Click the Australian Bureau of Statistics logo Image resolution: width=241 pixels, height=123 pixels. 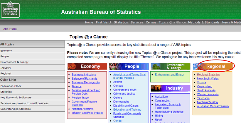pyautogui.click(x=10, y=10)
